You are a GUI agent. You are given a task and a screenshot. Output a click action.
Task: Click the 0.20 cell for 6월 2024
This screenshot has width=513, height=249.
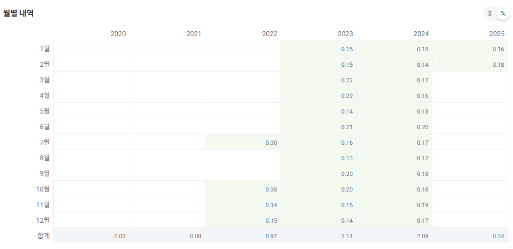tap(394, 127)
